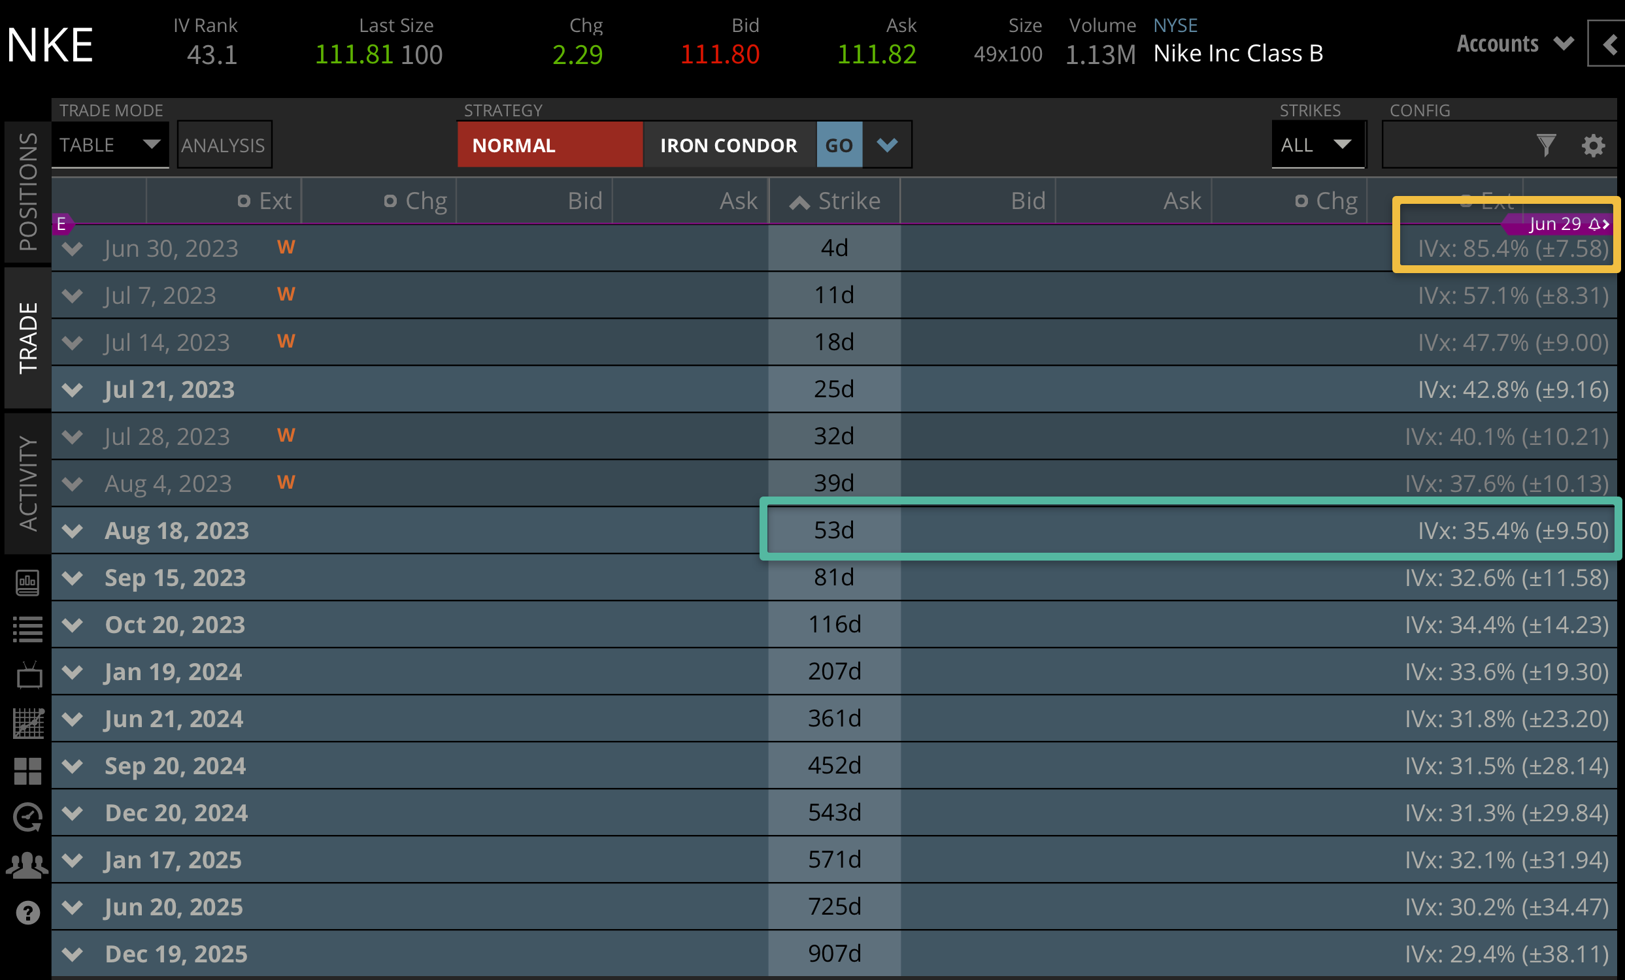Switch to the POSITIONS tab
The height and width of the screenshot is (980, 1625).
(x=26, y=191)
